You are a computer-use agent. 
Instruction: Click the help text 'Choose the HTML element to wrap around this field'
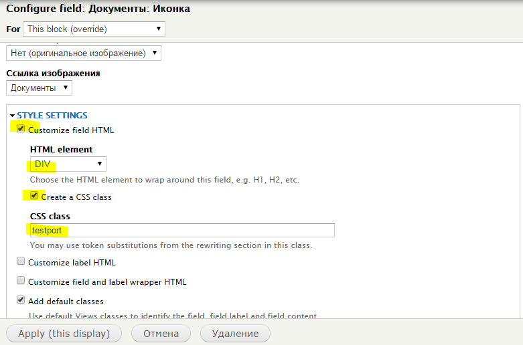tap(165, 180)
